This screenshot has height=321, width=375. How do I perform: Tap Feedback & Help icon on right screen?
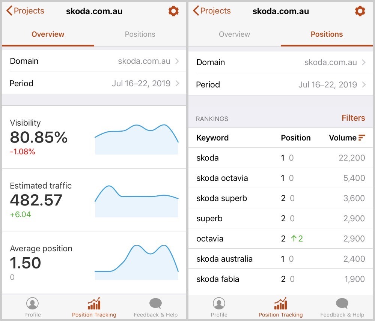point(342,304)
